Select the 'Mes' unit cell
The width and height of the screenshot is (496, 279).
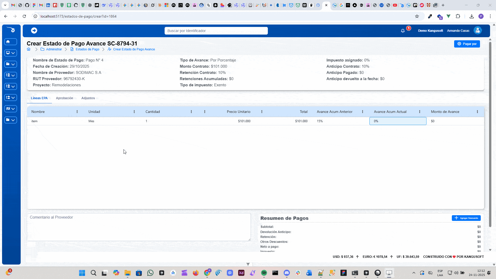113,121
